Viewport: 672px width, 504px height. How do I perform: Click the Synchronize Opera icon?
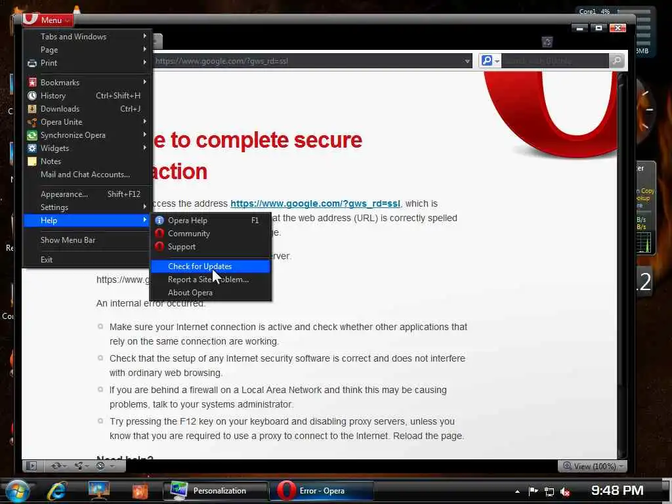(32, 135)
